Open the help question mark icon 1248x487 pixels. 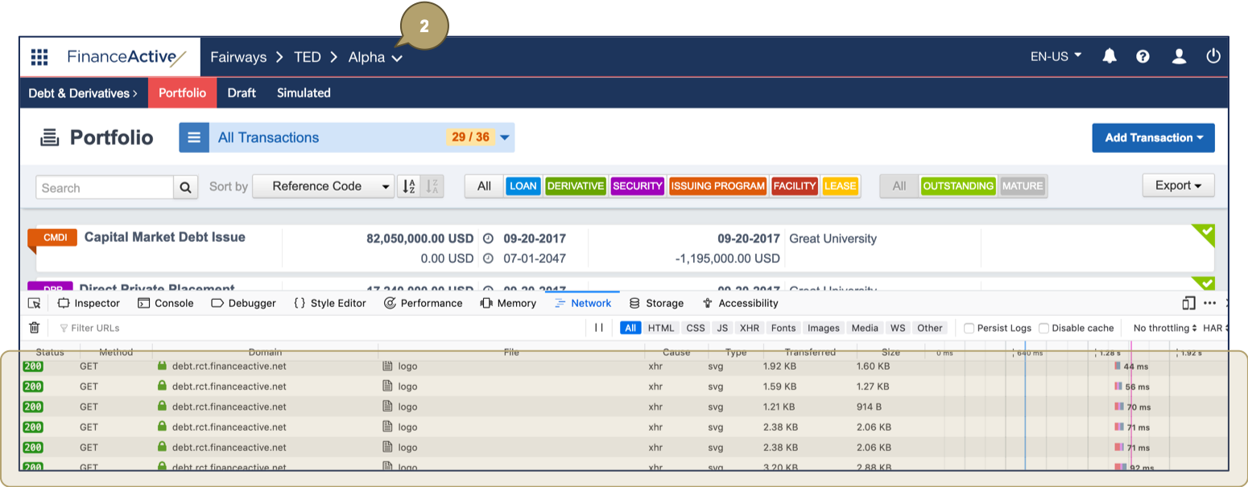coord(1143,56)
